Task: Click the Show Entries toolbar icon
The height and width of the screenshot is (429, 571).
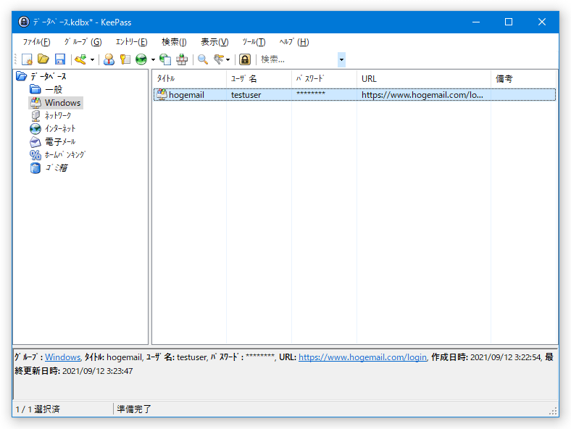Action: 219,59
